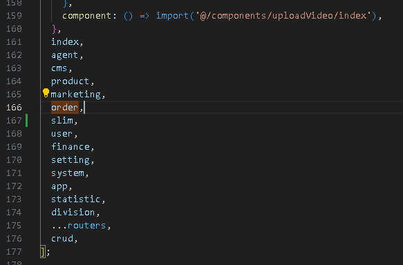Click the component property name
This screenshot has height=265, width=403.
pyautogui.click(x=86, y=16)
